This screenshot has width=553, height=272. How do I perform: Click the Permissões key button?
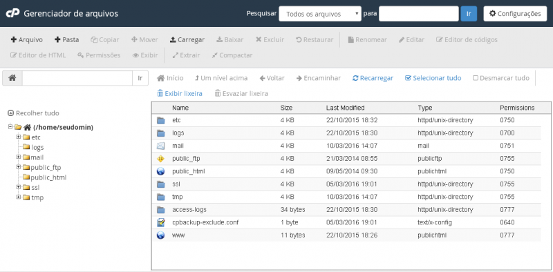pos(99,55)
